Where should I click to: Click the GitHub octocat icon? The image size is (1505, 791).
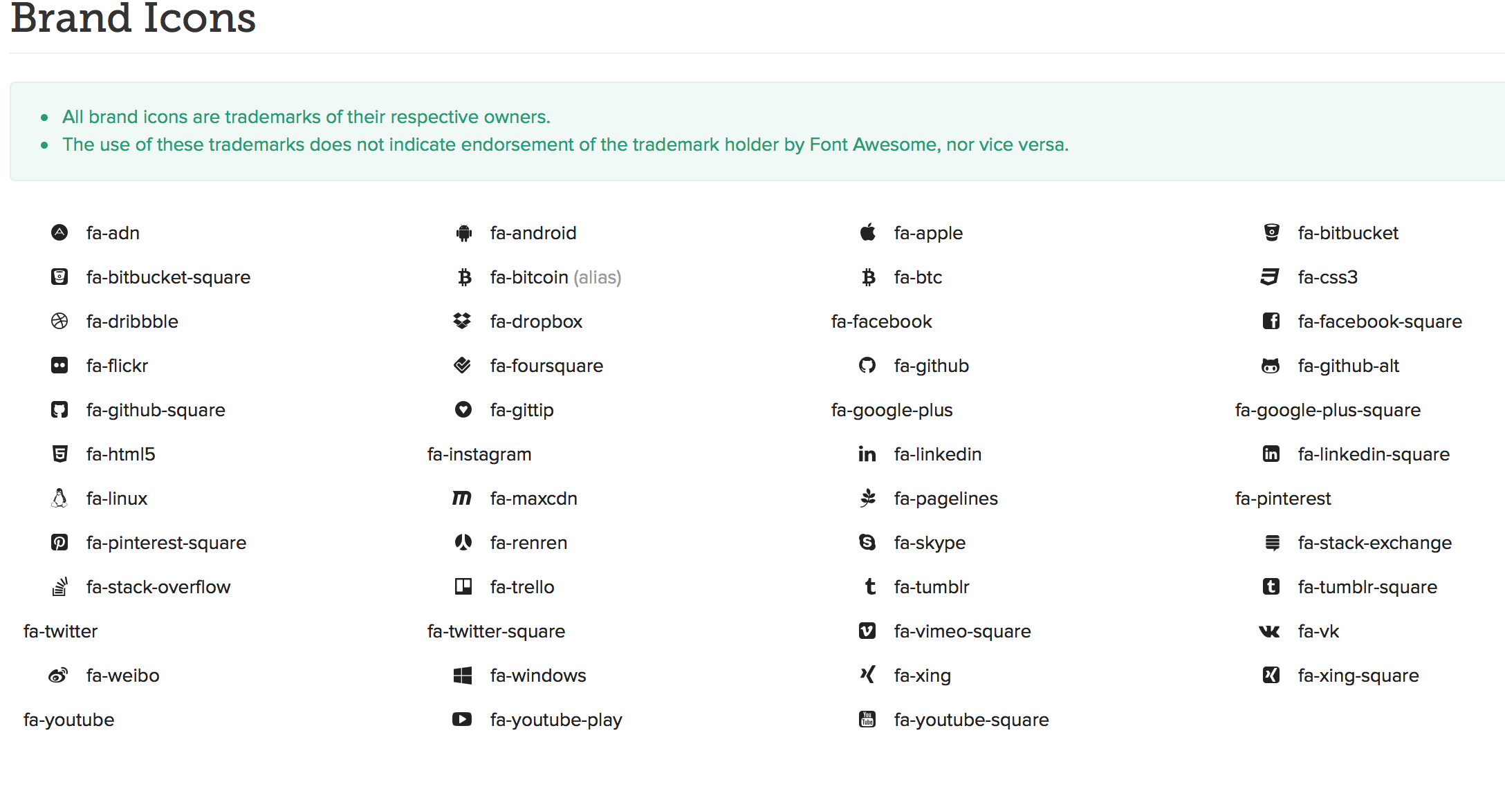pyautogui.click(x=867, y=365)
